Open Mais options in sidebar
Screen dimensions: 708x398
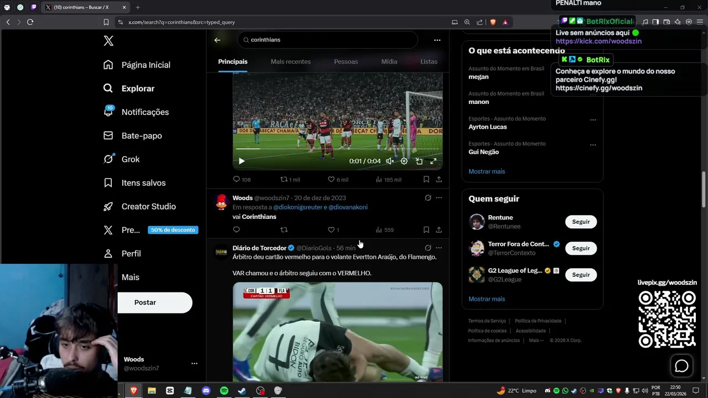click(130, 277)
